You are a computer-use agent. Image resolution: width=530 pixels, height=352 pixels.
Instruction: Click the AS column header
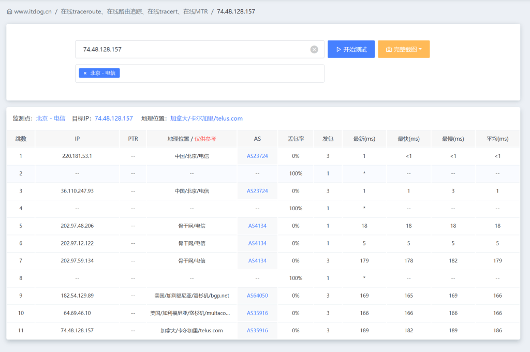point(257,139)
